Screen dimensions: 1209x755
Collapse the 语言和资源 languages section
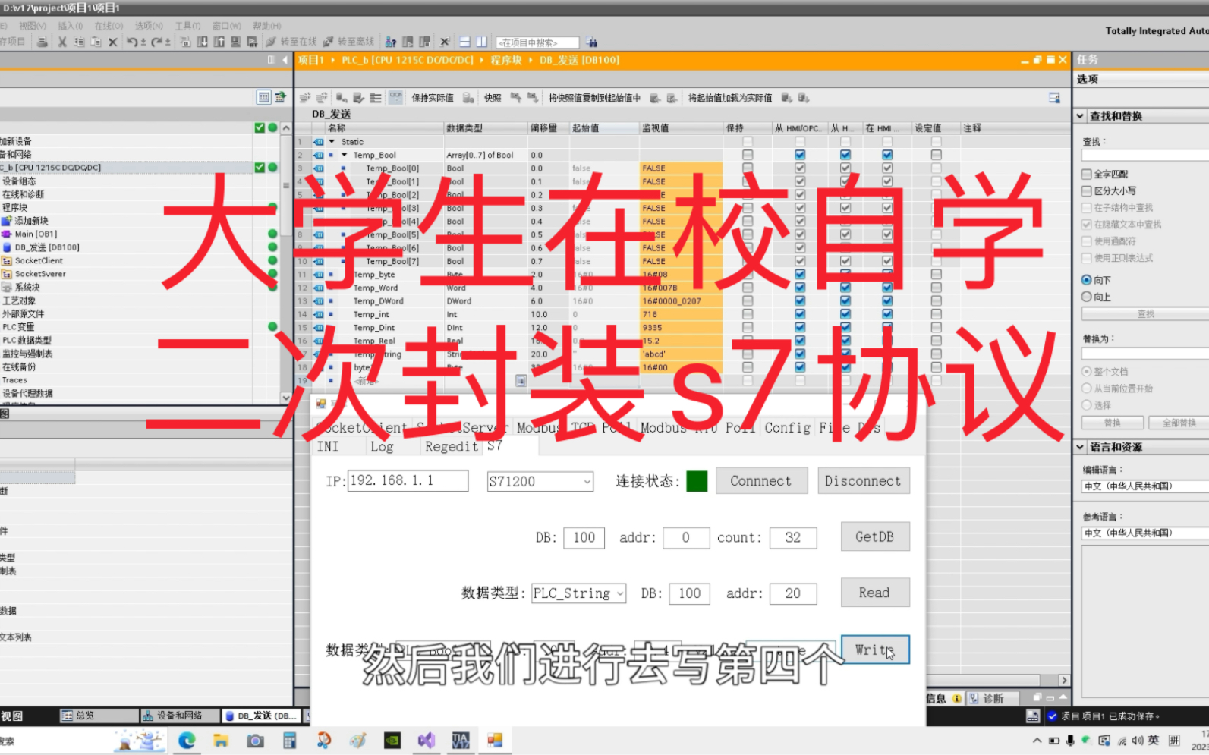click(x=1080, y=447)
